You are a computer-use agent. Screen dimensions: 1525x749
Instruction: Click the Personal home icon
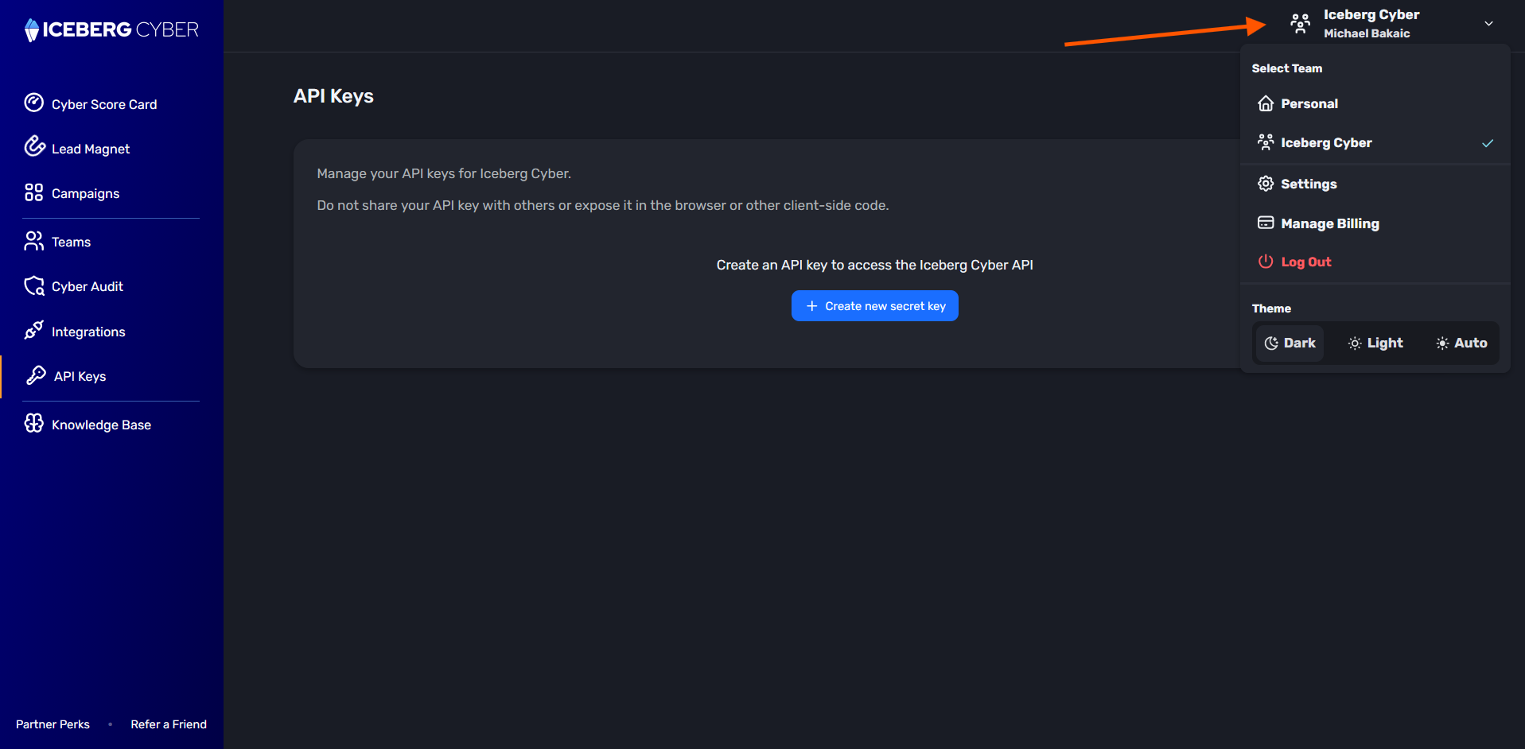(x=1266, y=103)
